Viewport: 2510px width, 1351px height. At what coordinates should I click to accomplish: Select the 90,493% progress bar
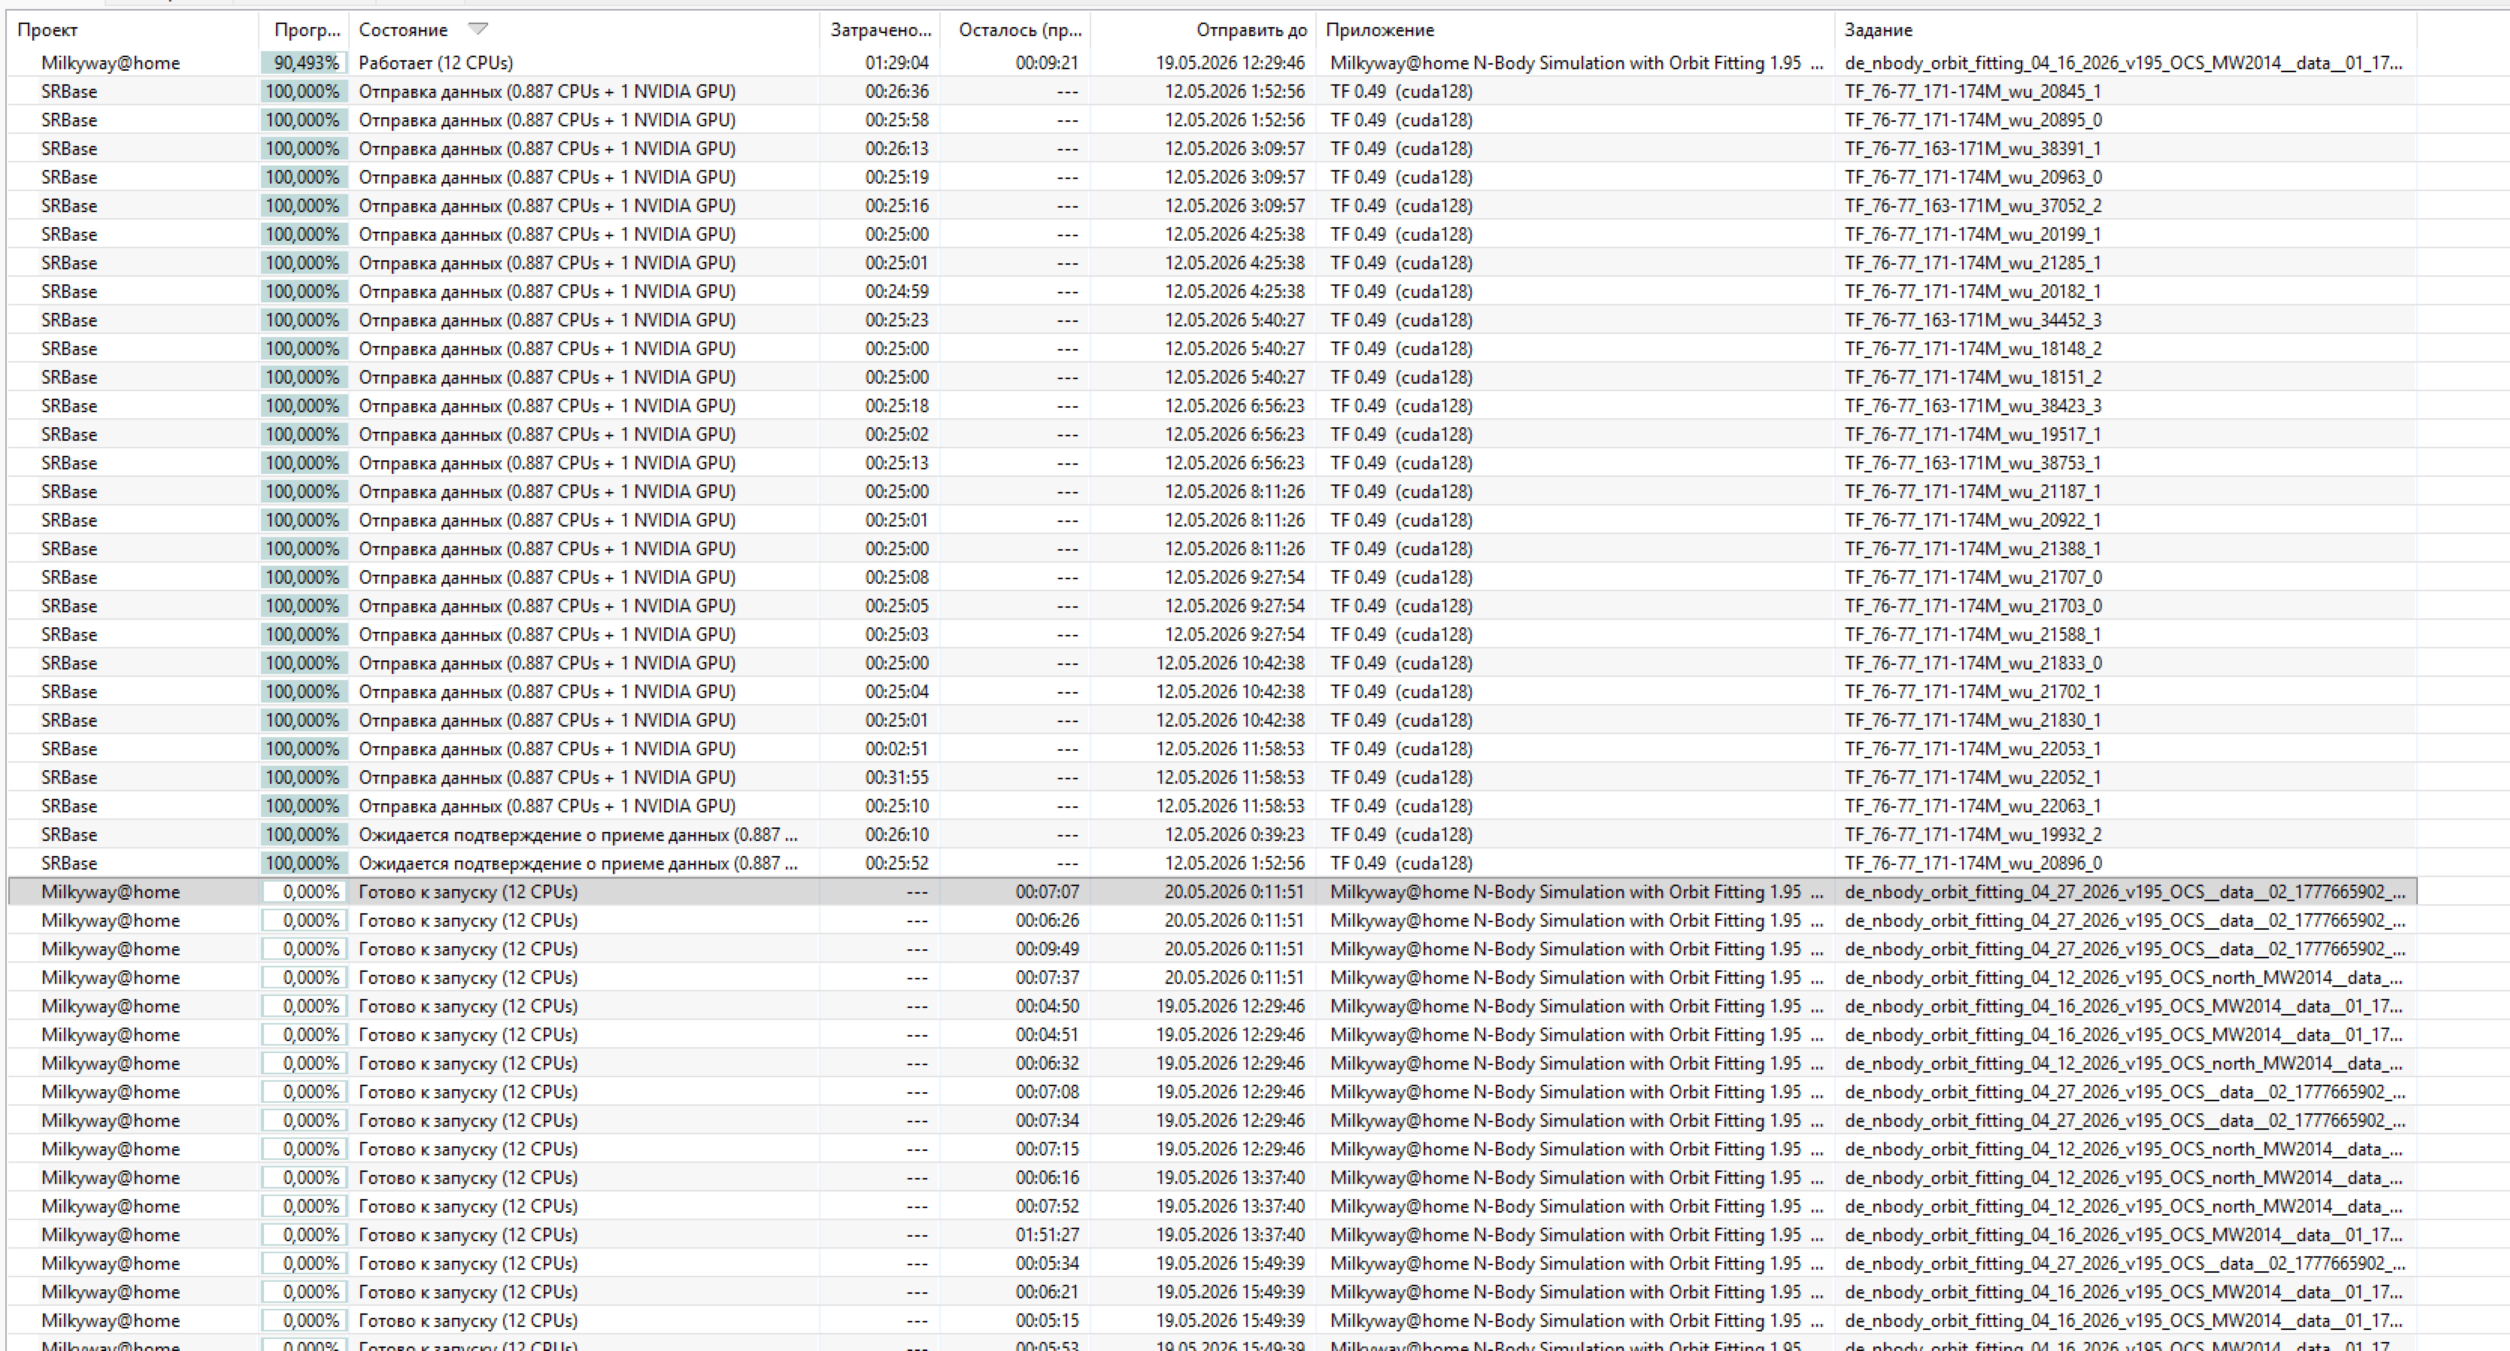pos(304,62)
